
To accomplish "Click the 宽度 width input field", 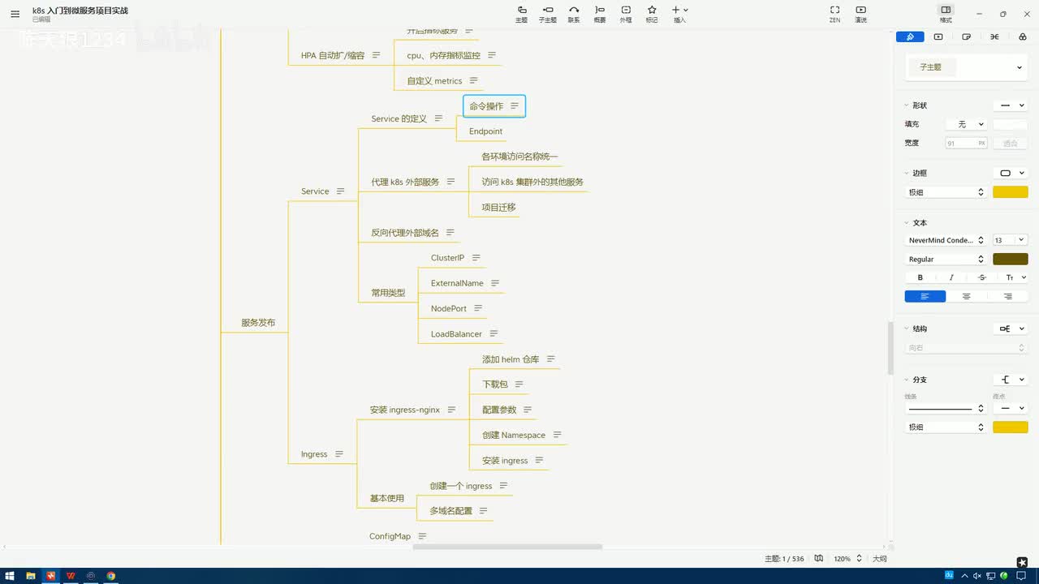I will [966, 143].
